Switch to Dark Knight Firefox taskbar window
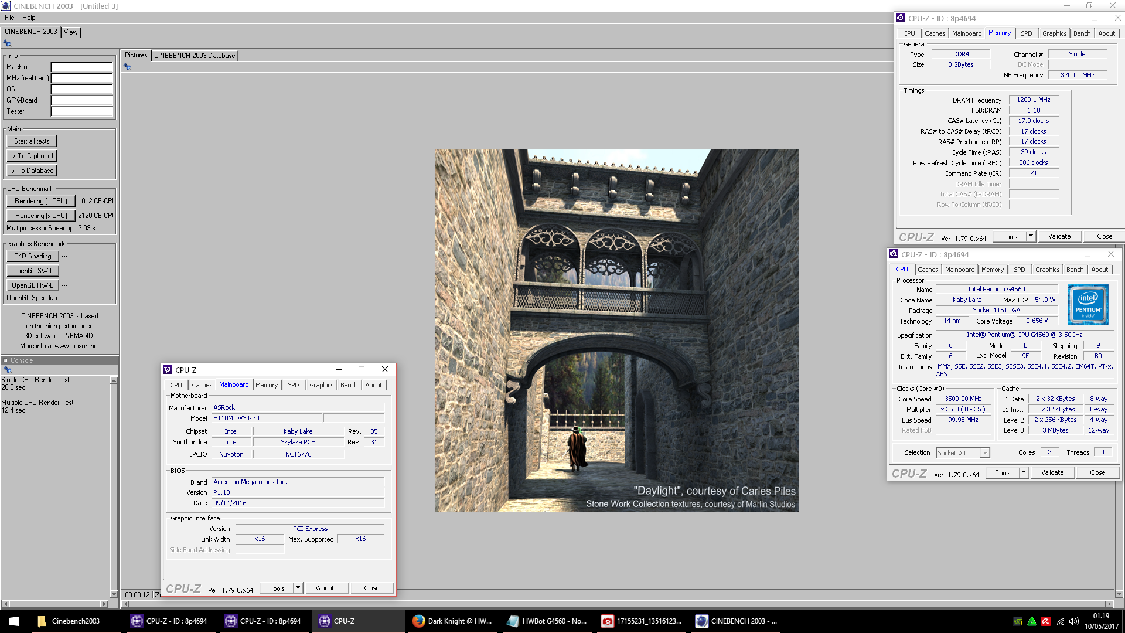The width and height of the screenshot is (1125, 633). (x=452, y=621)
